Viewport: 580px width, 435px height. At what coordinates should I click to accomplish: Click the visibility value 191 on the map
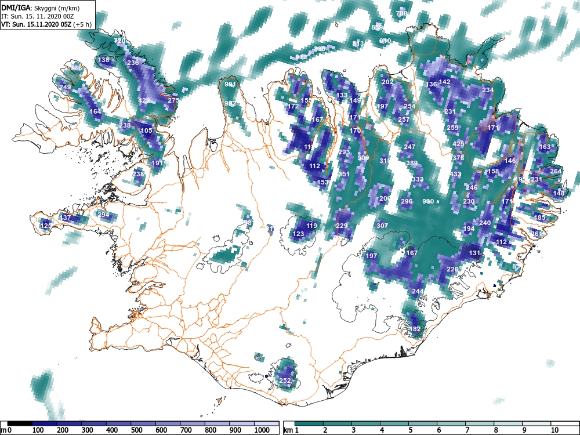157,163
